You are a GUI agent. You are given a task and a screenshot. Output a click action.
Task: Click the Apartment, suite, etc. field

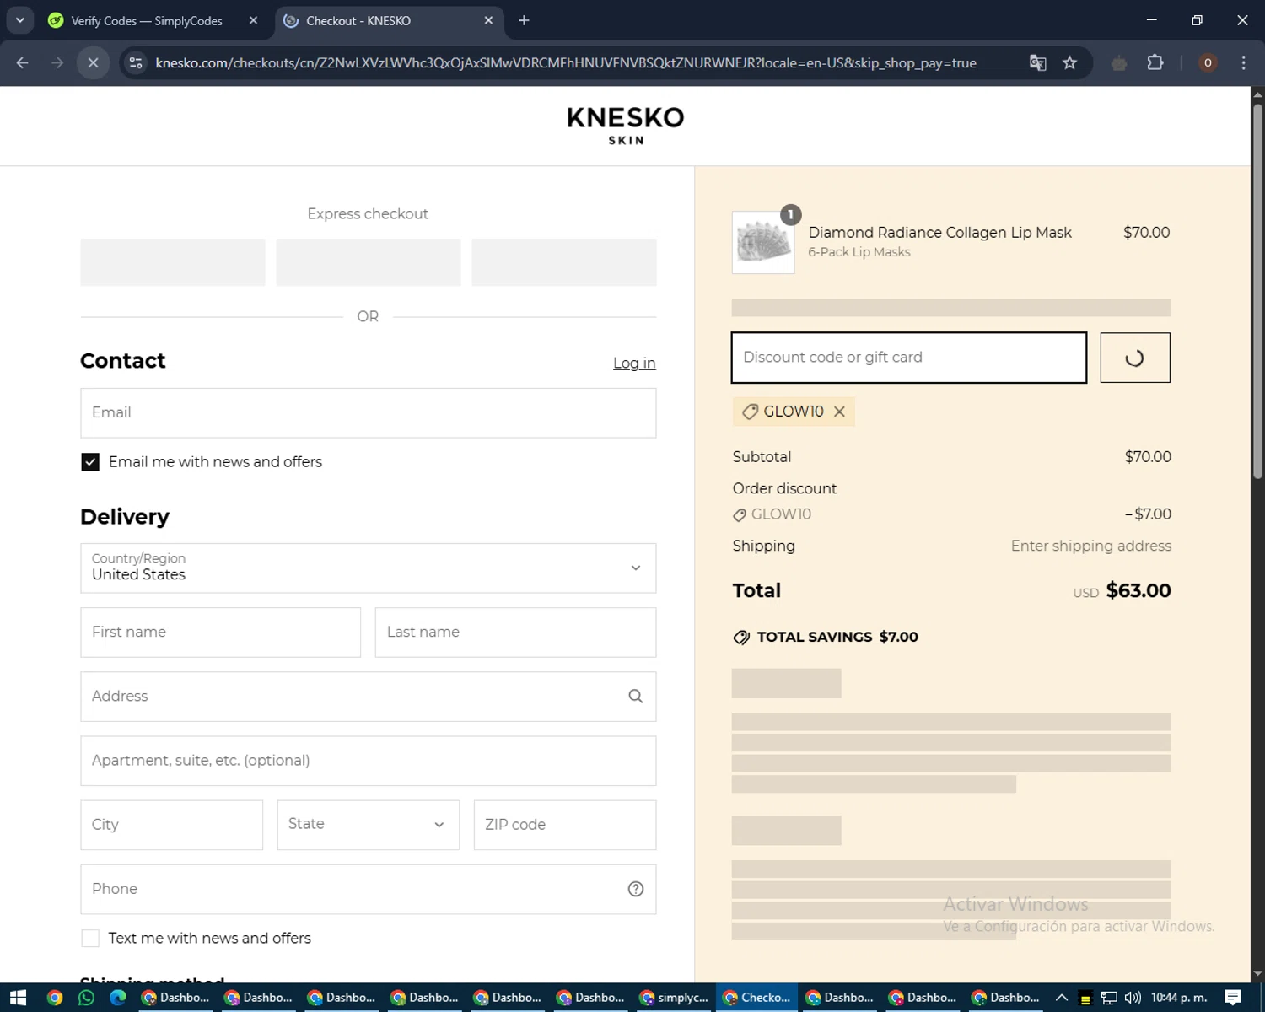pyautogui.click(x=368, y=760)
